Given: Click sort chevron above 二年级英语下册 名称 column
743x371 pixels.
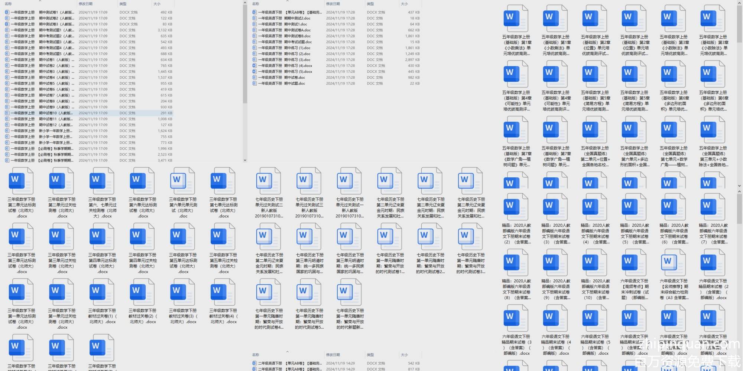Looking at the screenshot, I should tap(287, 351).
